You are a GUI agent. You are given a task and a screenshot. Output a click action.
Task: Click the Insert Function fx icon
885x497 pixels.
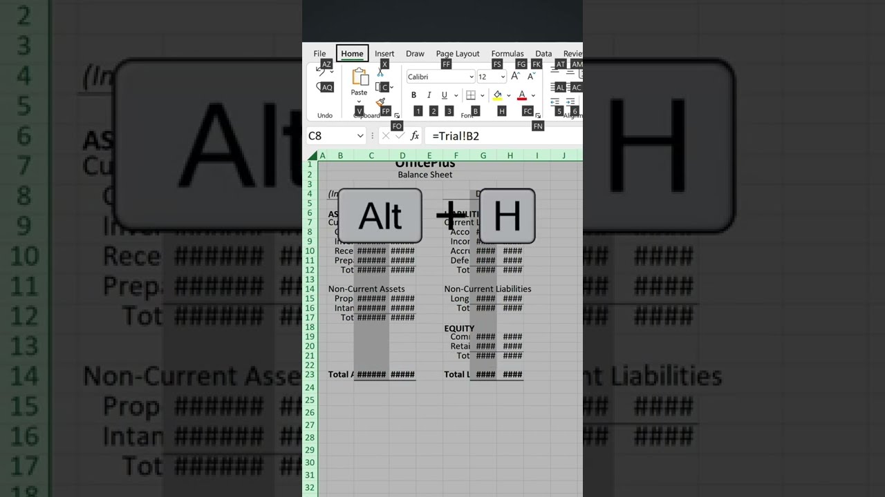coord(415,136)
